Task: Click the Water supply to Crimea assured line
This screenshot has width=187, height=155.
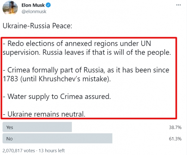Action: (57, 97)
